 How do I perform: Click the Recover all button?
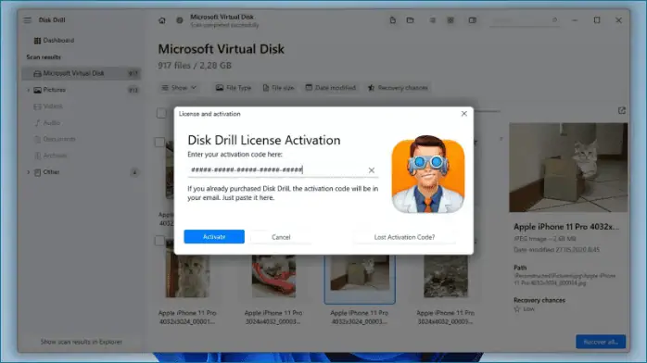coord(601,342)
